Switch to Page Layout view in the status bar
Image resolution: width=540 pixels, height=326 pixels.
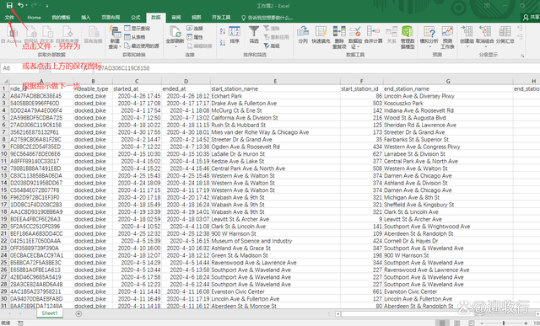[456, 323]
